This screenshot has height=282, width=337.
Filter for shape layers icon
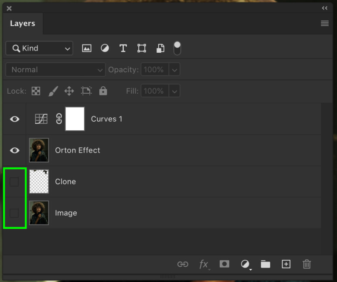click(x=142, y=48)
